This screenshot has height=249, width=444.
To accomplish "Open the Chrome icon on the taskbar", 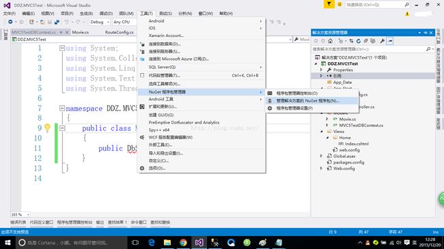I will tap(183, 242).
